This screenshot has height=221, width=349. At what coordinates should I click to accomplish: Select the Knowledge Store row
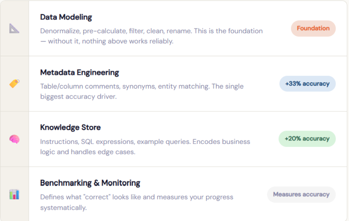point(174,138)
